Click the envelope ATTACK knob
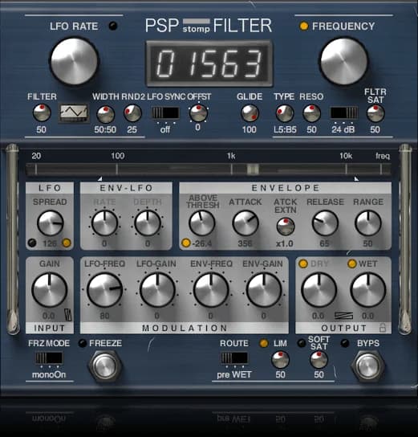Viewport: 418px width, 437px height. (246, 223)
